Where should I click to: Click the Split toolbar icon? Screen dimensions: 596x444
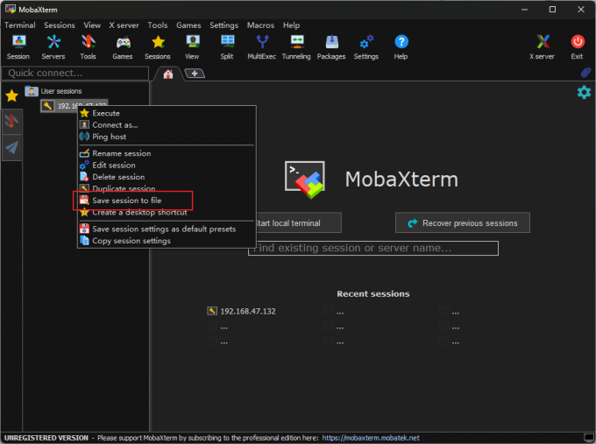coord(227,47)
